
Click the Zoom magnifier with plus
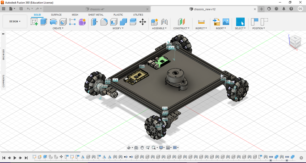pyautogui.click(x=147, y=148)
